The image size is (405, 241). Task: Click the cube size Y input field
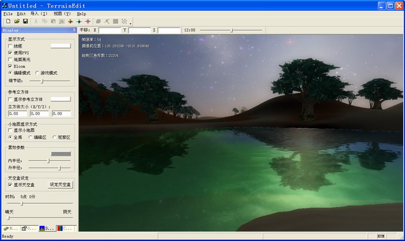pos(40,113)
